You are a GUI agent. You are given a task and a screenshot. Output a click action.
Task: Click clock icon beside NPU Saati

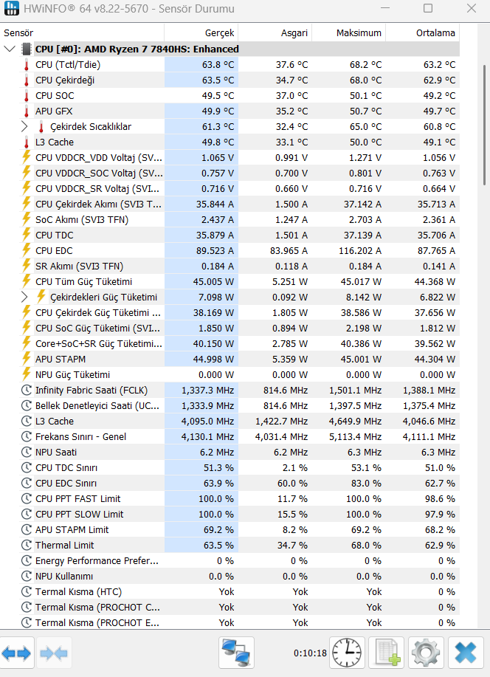(27, 453)
